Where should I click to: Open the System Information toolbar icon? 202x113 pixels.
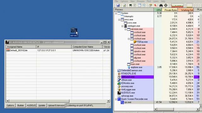click(130, 5)
